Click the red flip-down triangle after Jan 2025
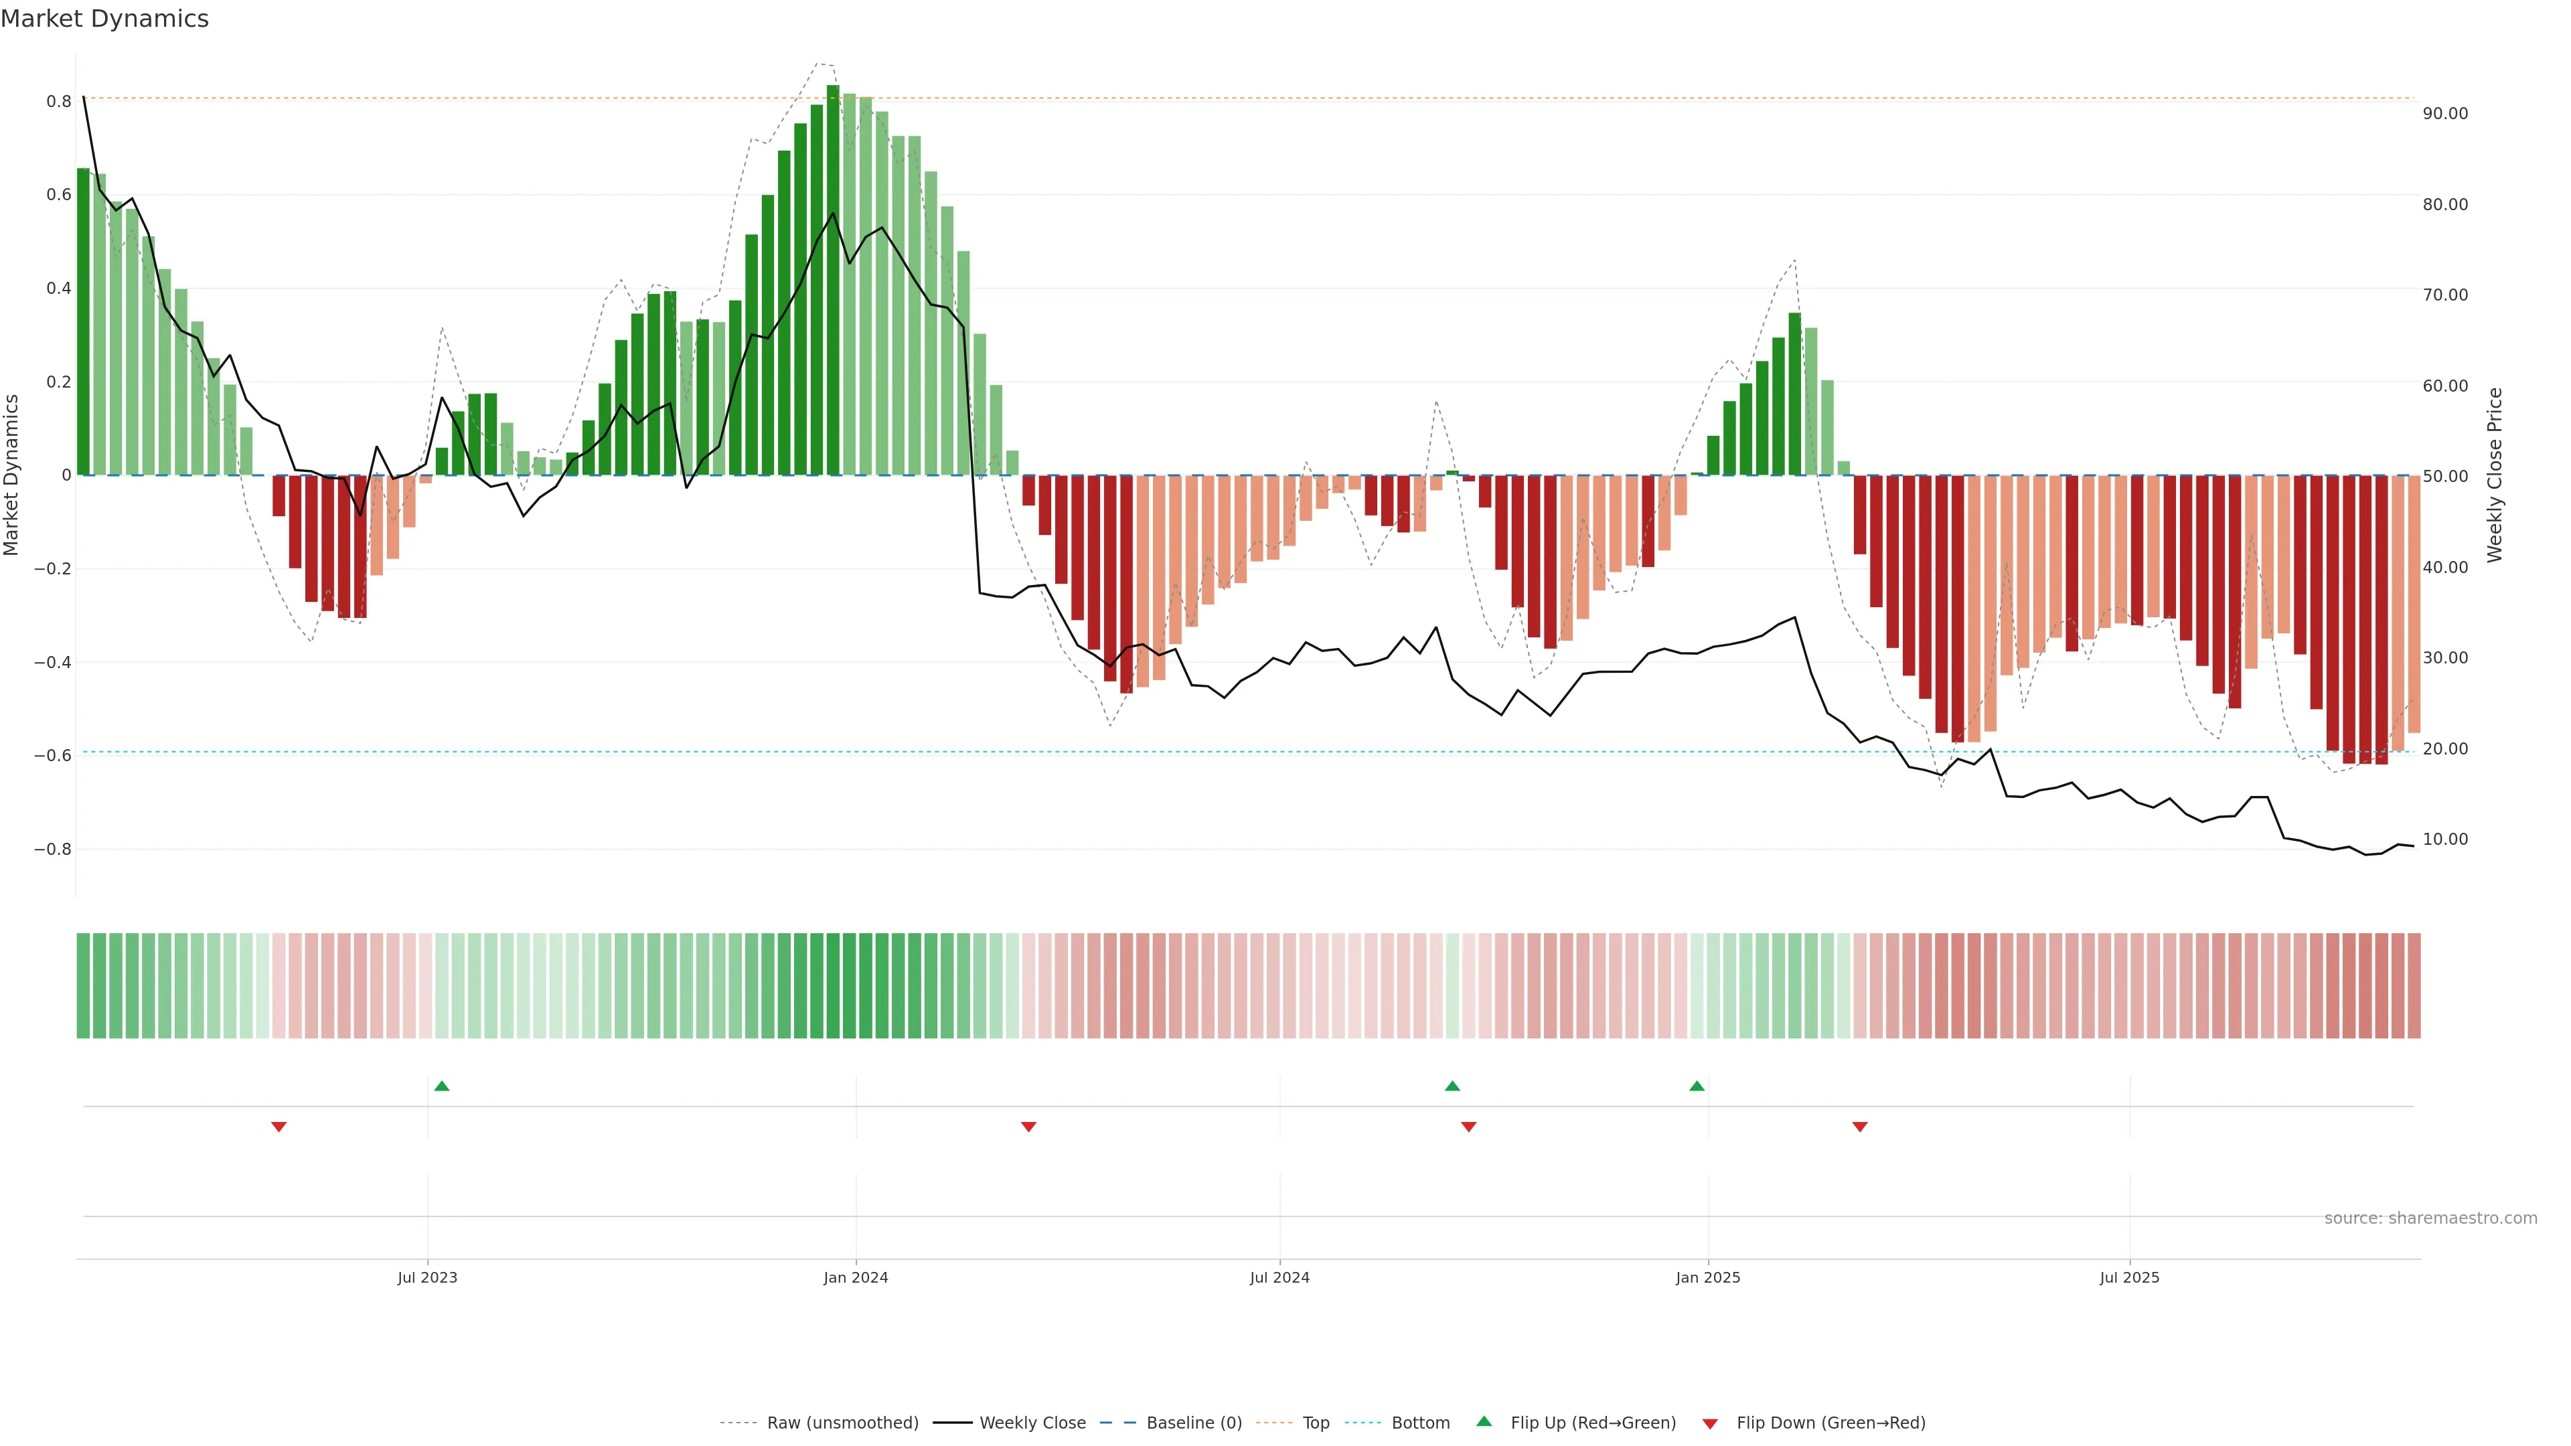The height and width of the screenshot is (1446, 2571). point(1859,1127)
